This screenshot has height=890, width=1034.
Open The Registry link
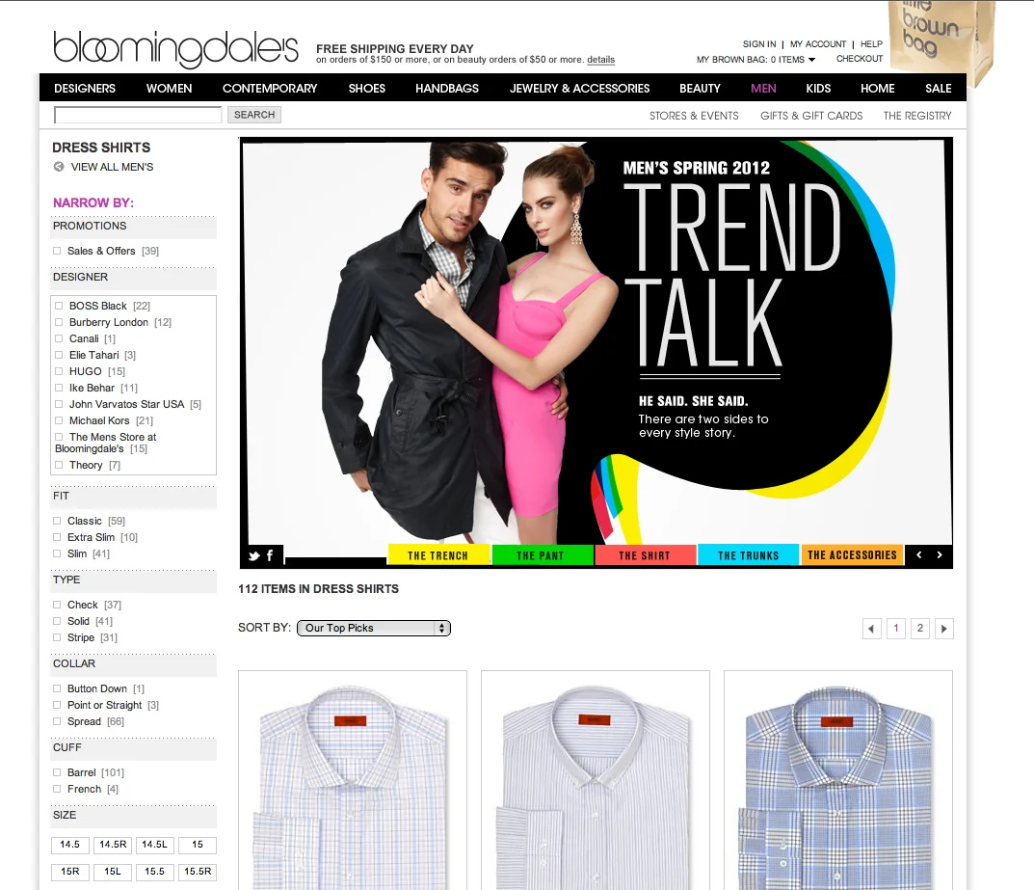[x=917, y=116]
